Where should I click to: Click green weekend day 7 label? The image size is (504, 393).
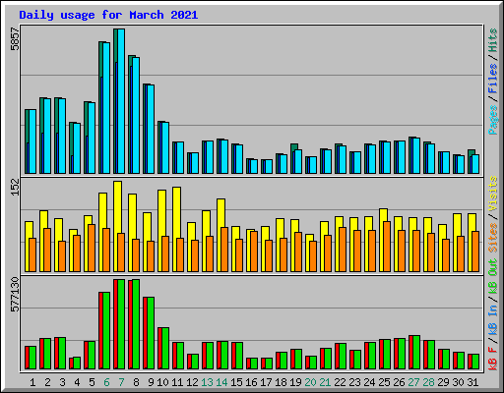coord(121,382)
